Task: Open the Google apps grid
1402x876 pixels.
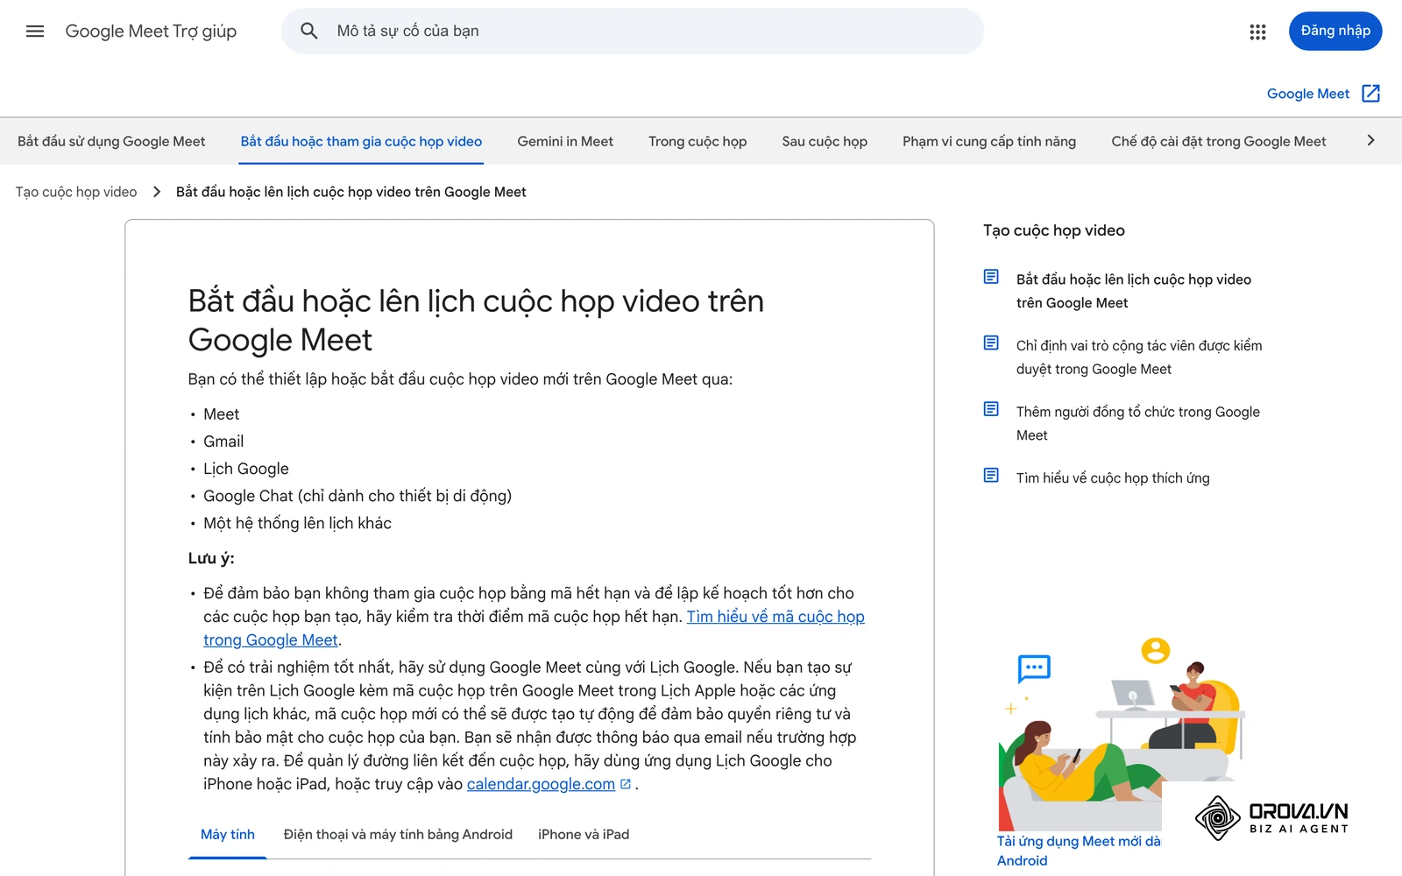Action: [x=1257, y=32]
